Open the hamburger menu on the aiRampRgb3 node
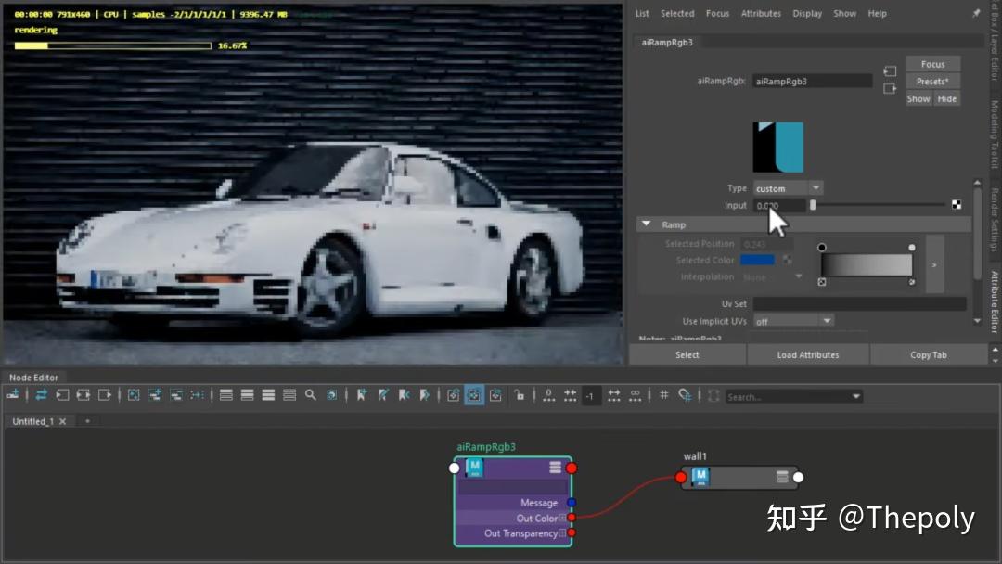This screenshot has width=1002, height=564. click(x=554, y=468)
